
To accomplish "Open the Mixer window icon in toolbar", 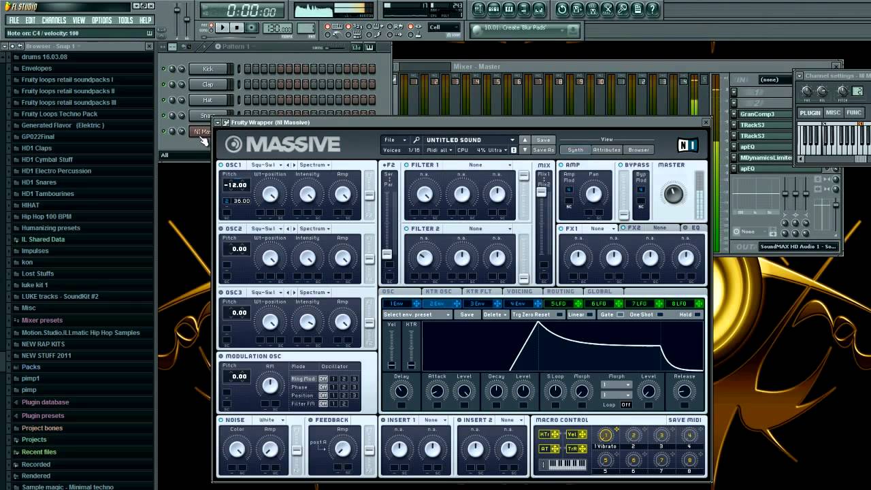I will point(540,10).
